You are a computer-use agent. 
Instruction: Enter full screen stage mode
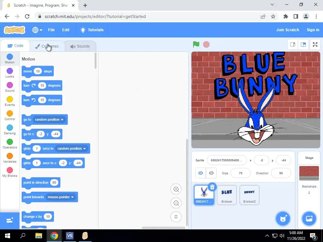coord(315,44)
